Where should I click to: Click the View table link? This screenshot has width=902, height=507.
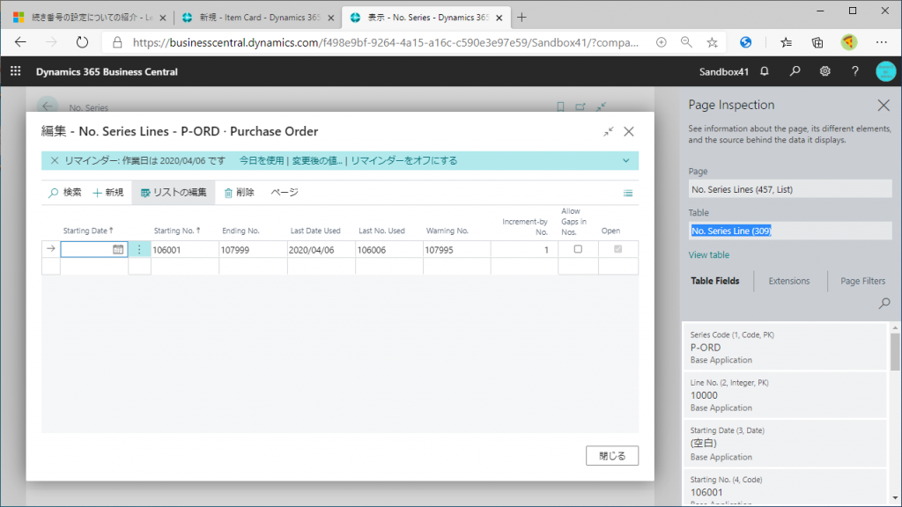pyautogui.click(x=709, y=254)
